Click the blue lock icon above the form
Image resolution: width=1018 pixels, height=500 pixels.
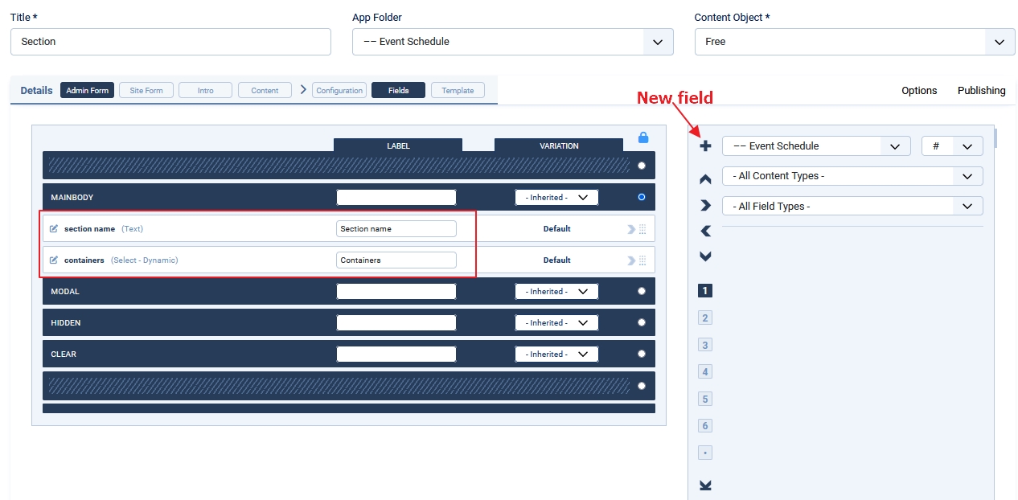(642, 137)
